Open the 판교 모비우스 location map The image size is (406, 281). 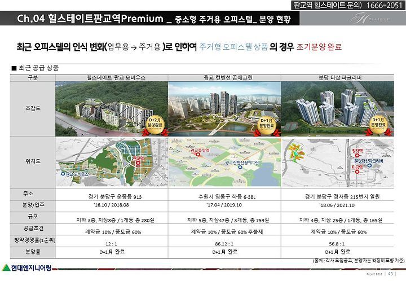[x=112, y=162]
